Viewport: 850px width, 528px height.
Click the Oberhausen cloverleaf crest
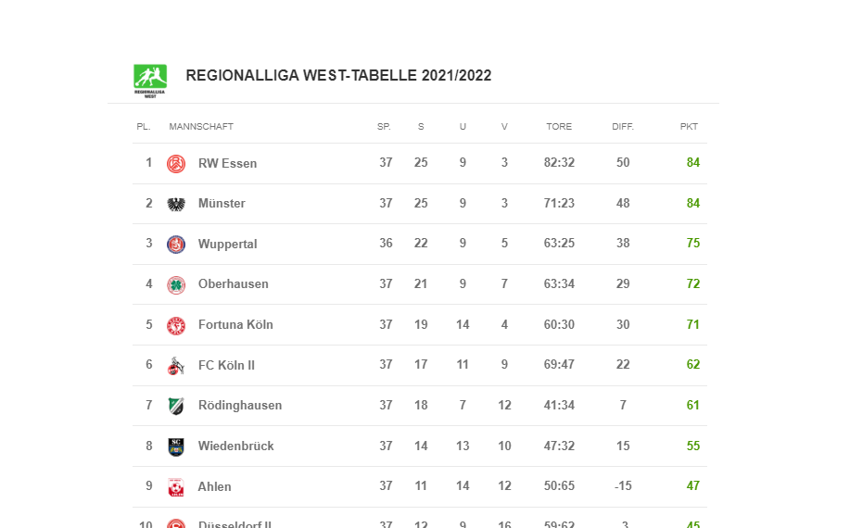[176, 284]
